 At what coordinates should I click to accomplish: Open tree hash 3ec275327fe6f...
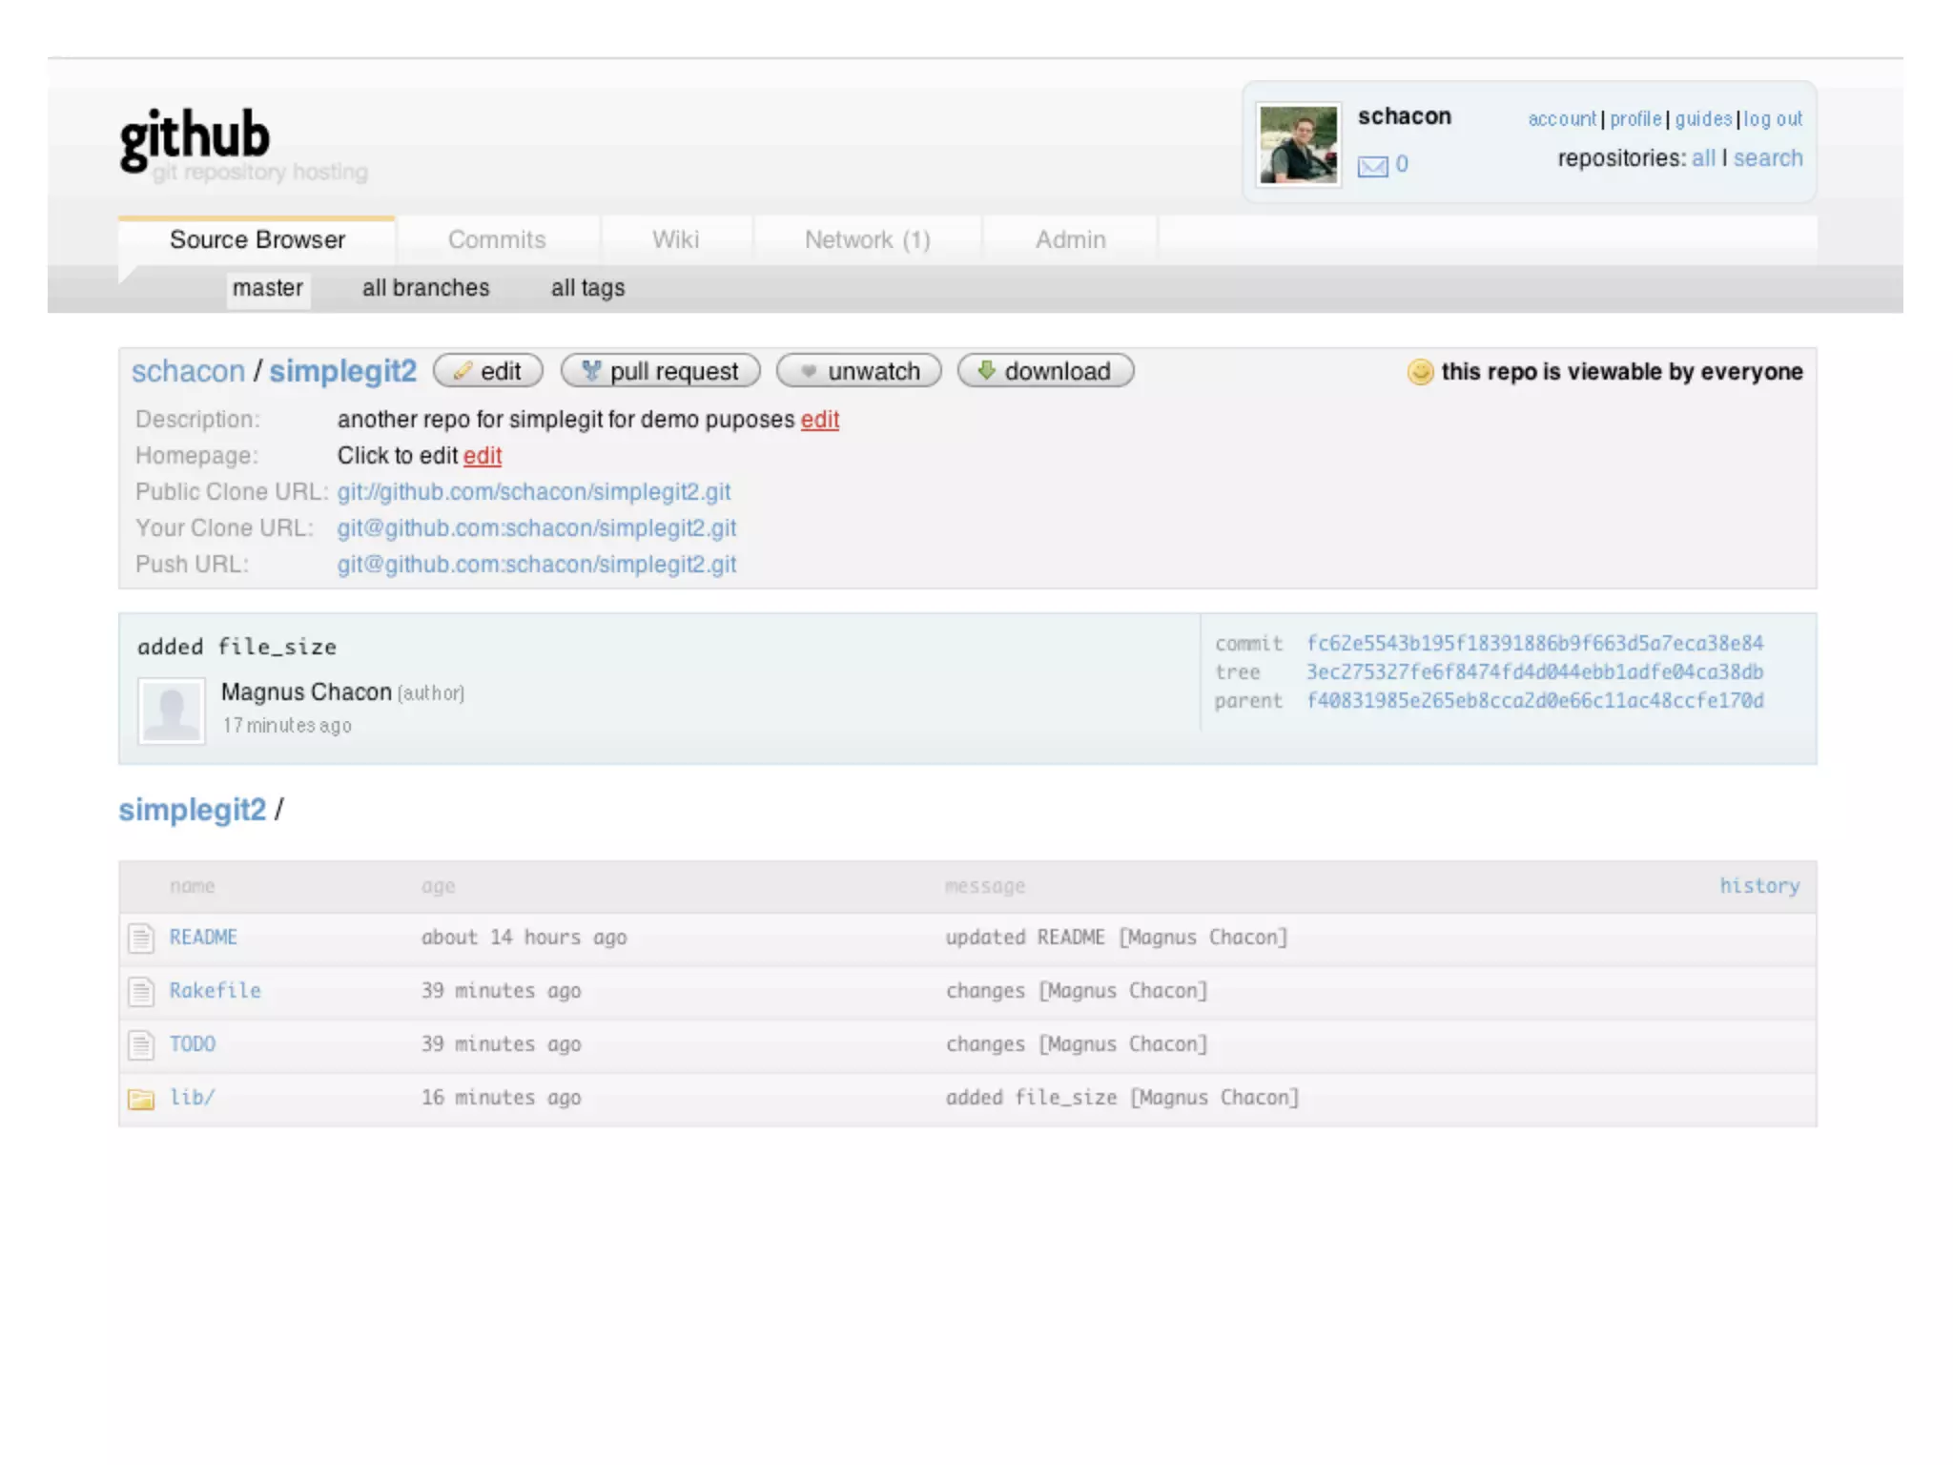coord(1535,672)
